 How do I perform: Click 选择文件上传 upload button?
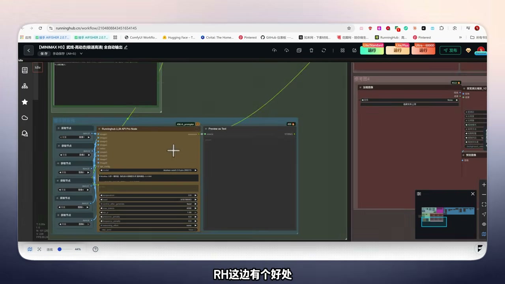(410, 104)
